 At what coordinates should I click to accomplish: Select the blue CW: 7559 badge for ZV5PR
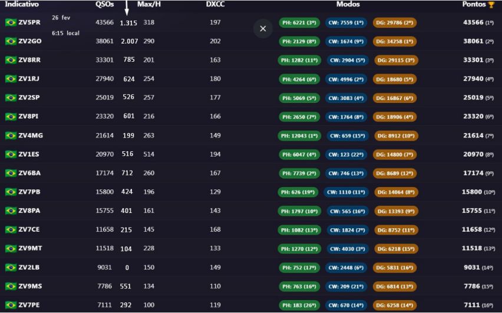[x=346, y=23]
